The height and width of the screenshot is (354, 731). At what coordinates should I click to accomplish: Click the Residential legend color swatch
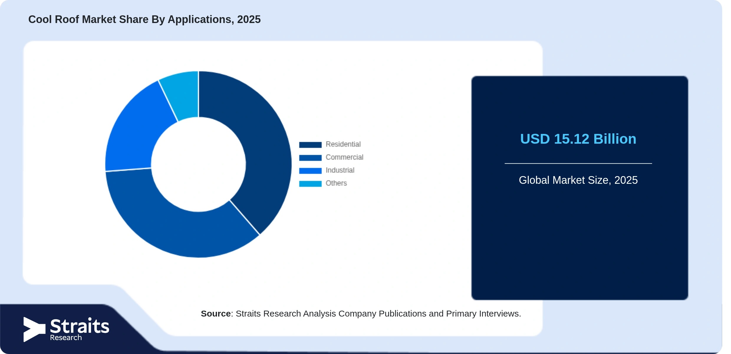(310, 145)
